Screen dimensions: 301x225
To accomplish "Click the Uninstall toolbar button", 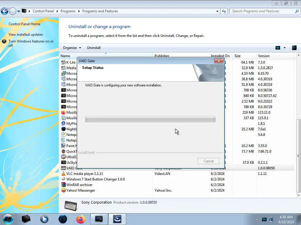I will pyautogui.click(x=94, y=48).
